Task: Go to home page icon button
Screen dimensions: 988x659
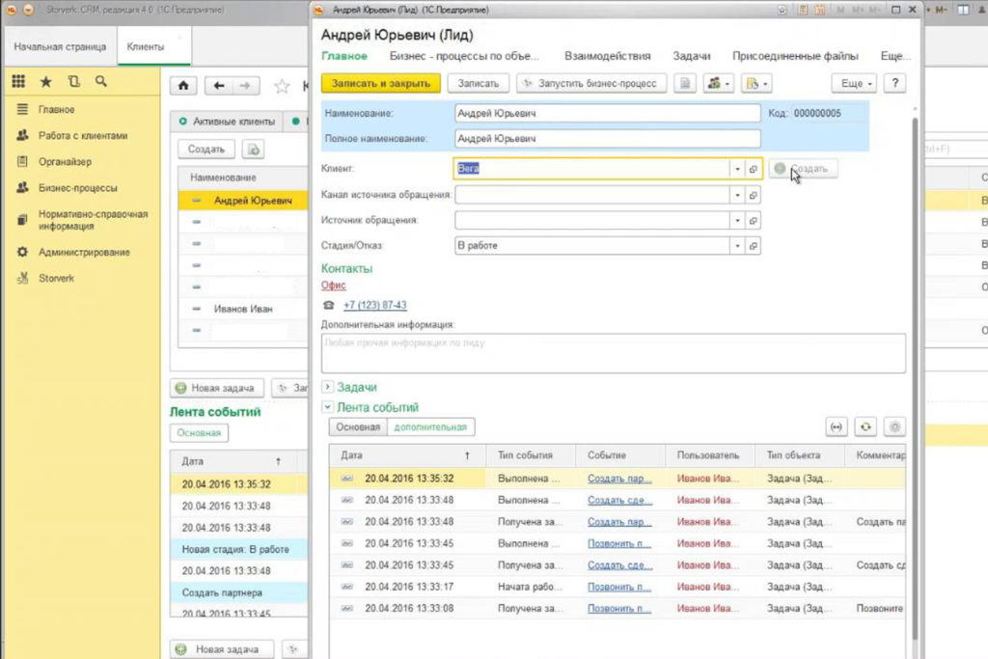Action: click(x=183, y=86)
